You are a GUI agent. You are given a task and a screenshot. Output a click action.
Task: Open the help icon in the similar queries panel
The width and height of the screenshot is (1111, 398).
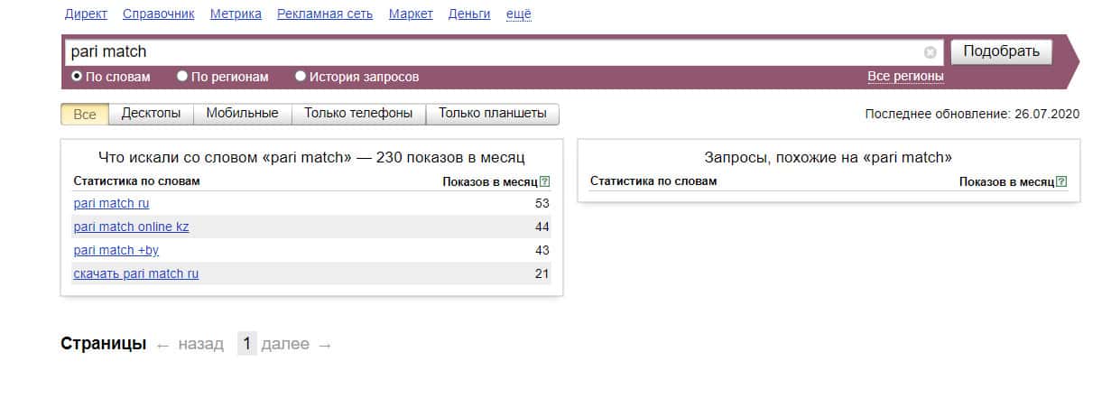[1061, 181]
